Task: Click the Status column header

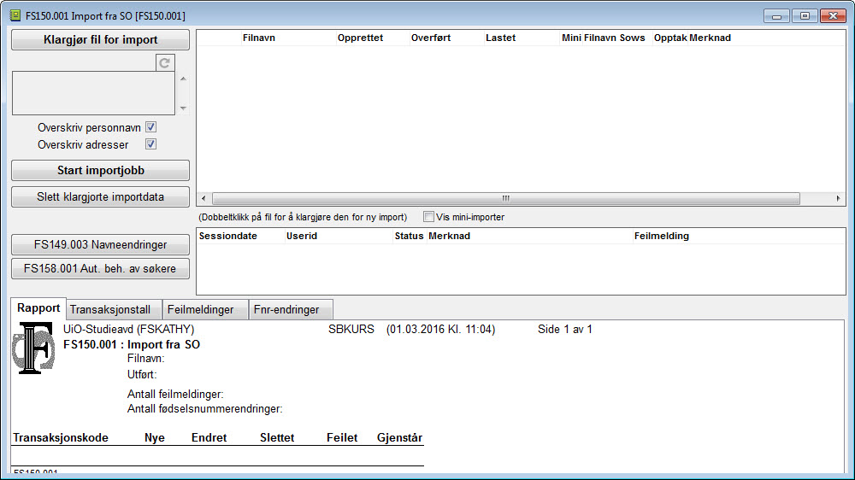Action: [x=409, y=236]
